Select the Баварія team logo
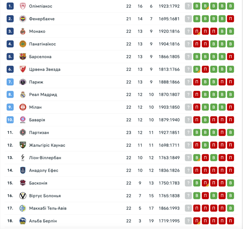The height and width of the screenshot is (229, 243). tap(23, 120)
